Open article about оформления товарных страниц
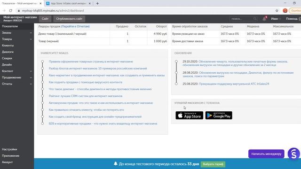The image size is (301, 169). pyautogui.click(x=91, y=61)
